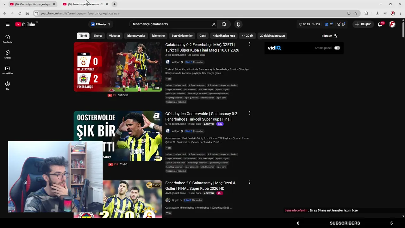Click the vidIQ trophy icon
The image size is (405, 228).
tap(339, 24)
